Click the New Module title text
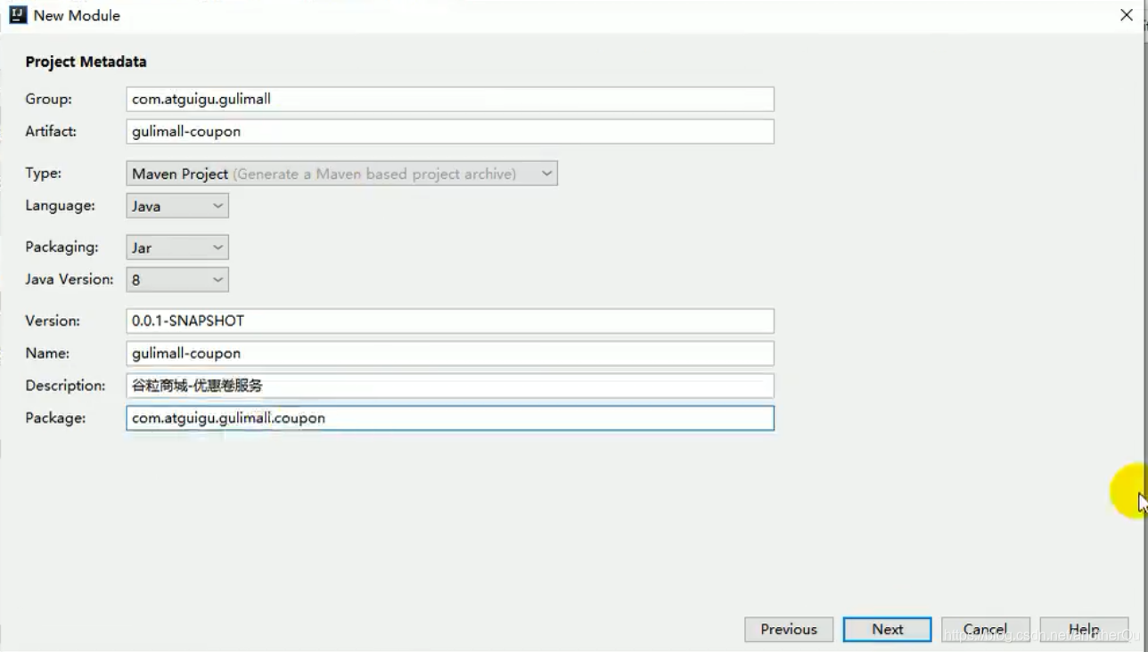 (77, 15)
